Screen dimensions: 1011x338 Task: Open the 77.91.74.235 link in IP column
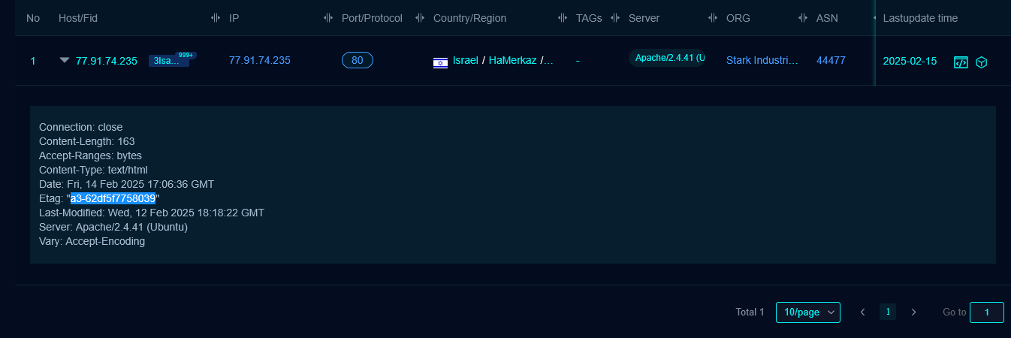(x=259, y=61)
